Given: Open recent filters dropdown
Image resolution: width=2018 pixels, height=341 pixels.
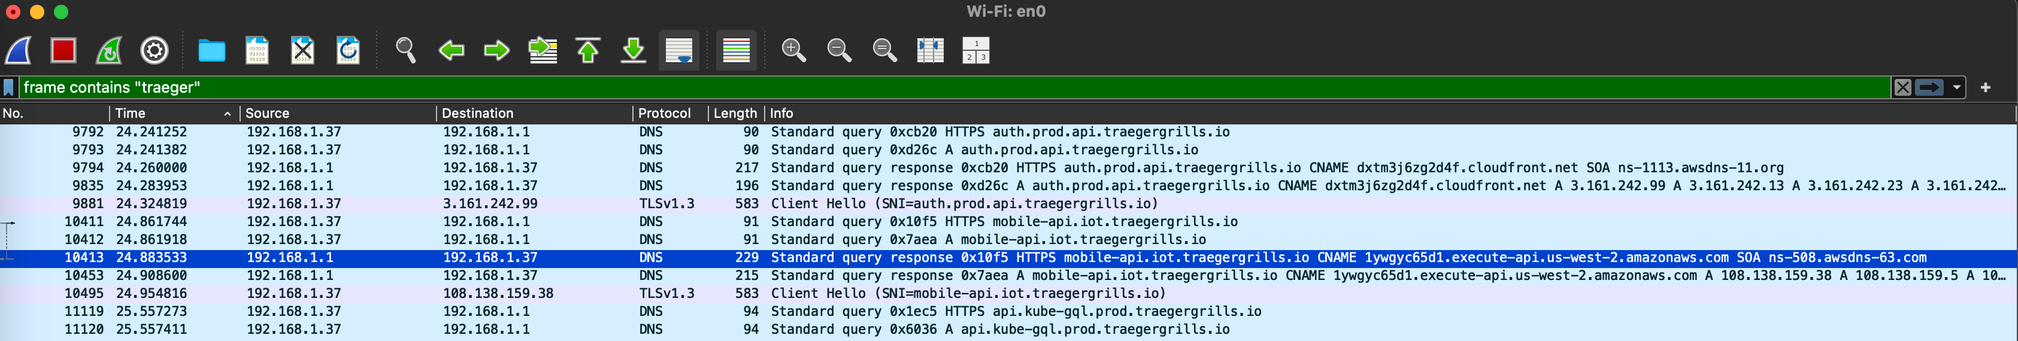Looking at the screenshot, I should click(x=1956, y=87).
